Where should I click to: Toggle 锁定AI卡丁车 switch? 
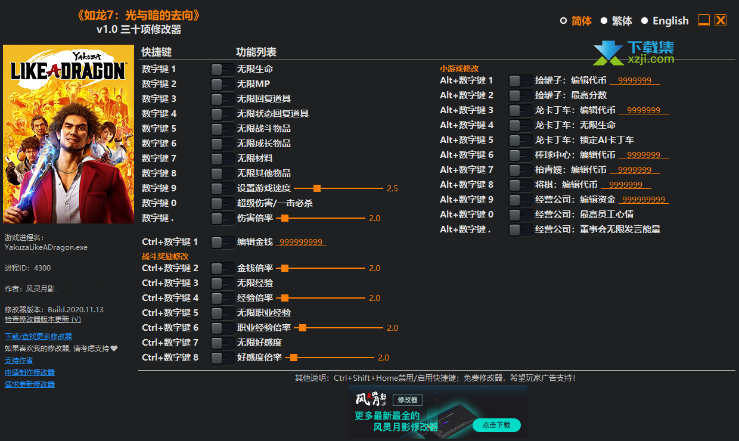tap(520, 140)
